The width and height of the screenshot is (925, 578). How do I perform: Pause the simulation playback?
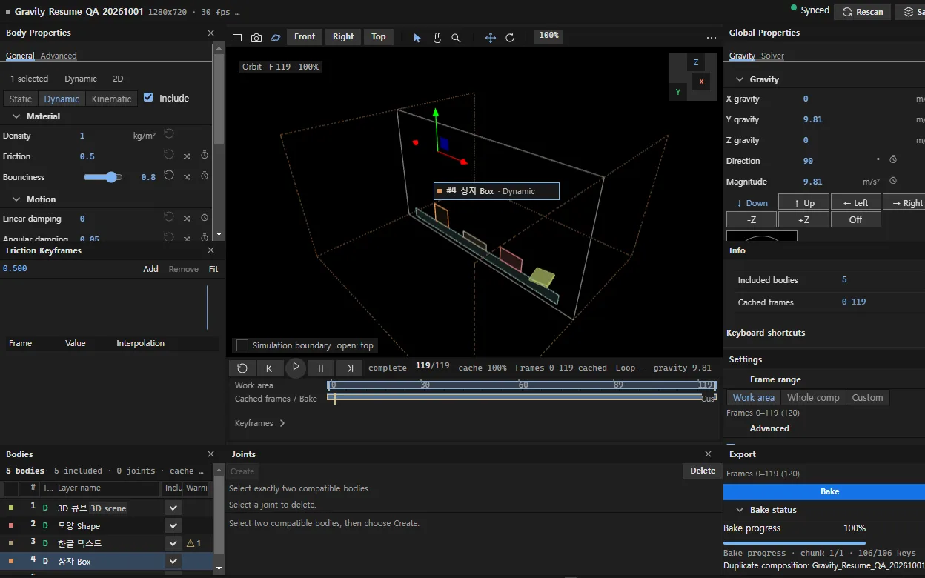[321, 368]
